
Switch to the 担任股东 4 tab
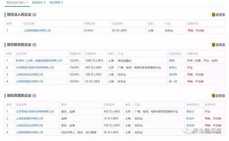coord(39,2)
